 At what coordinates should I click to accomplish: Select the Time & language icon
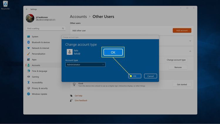pos(28,71)
